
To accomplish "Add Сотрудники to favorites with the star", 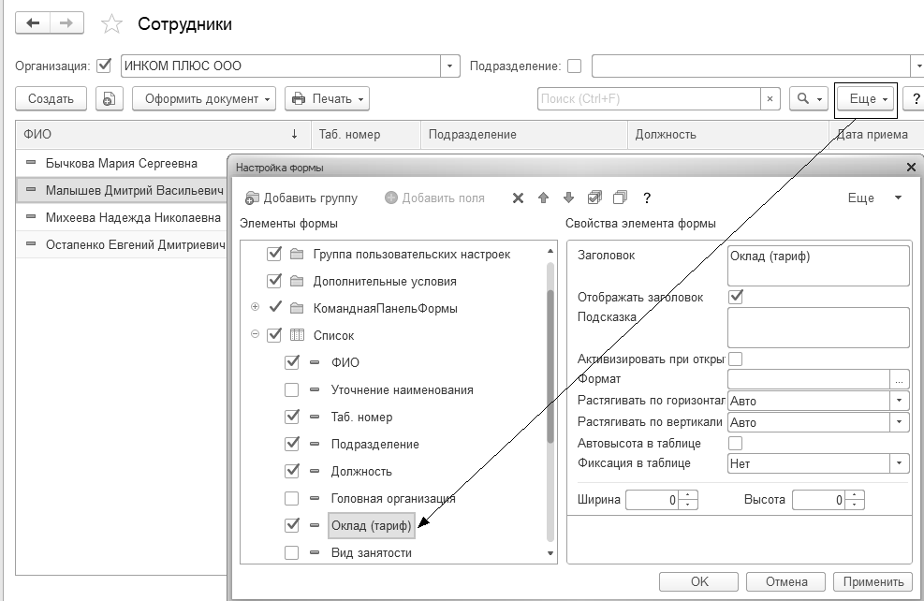I will [111, 24].
